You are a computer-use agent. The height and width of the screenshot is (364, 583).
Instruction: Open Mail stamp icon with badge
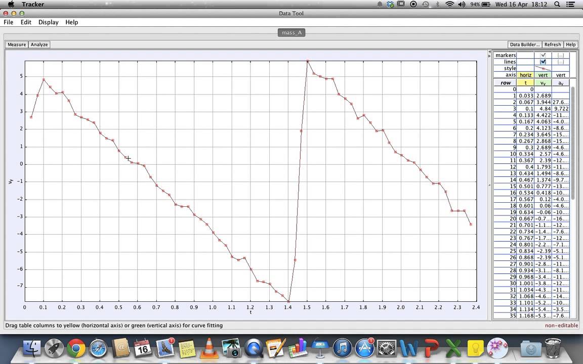click(x=164, y=347)
